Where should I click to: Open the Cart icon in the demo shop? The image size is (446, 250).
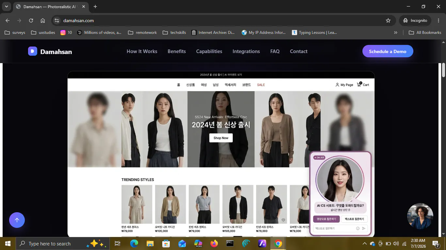tap(359, 85)
